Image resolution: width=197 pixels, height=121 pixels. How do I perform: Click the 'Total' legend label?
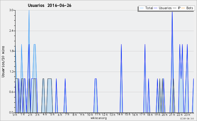149,8
